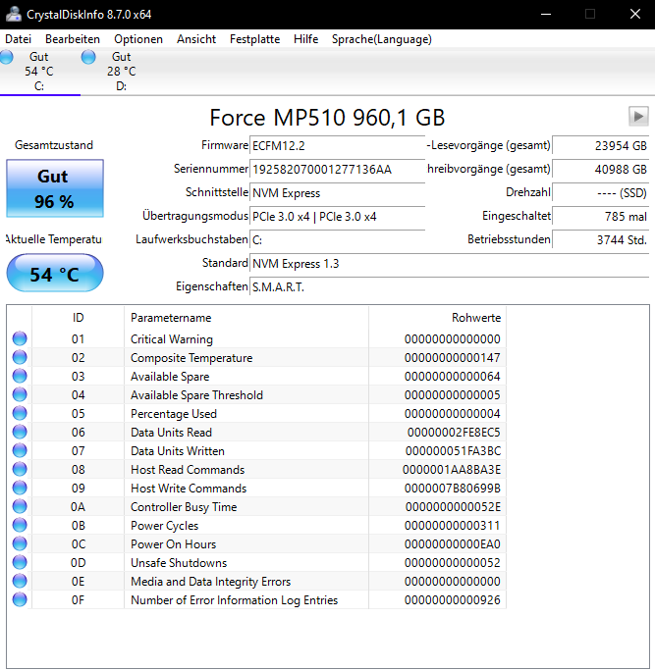The image size is (655, 670).
Task: Open the Ansicht menu
Action: point(196,39)
